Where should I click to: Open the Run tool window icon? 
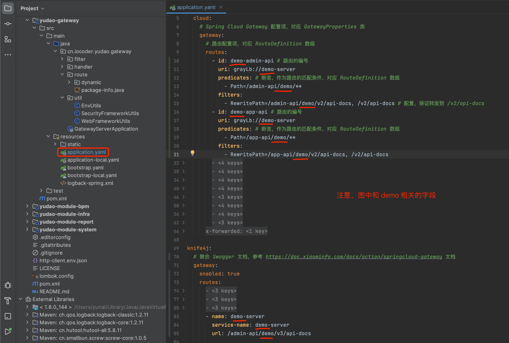coord(8,332)
